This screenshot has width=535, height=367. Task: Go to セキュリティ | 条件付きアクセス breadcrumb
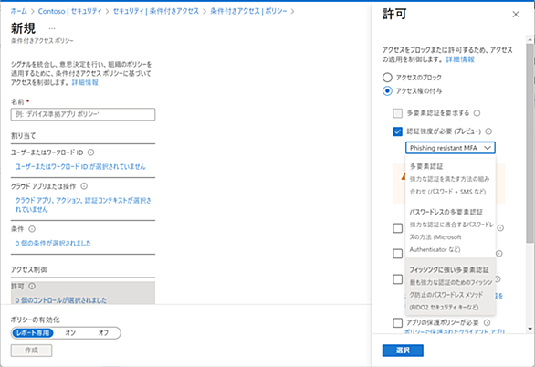156,11
